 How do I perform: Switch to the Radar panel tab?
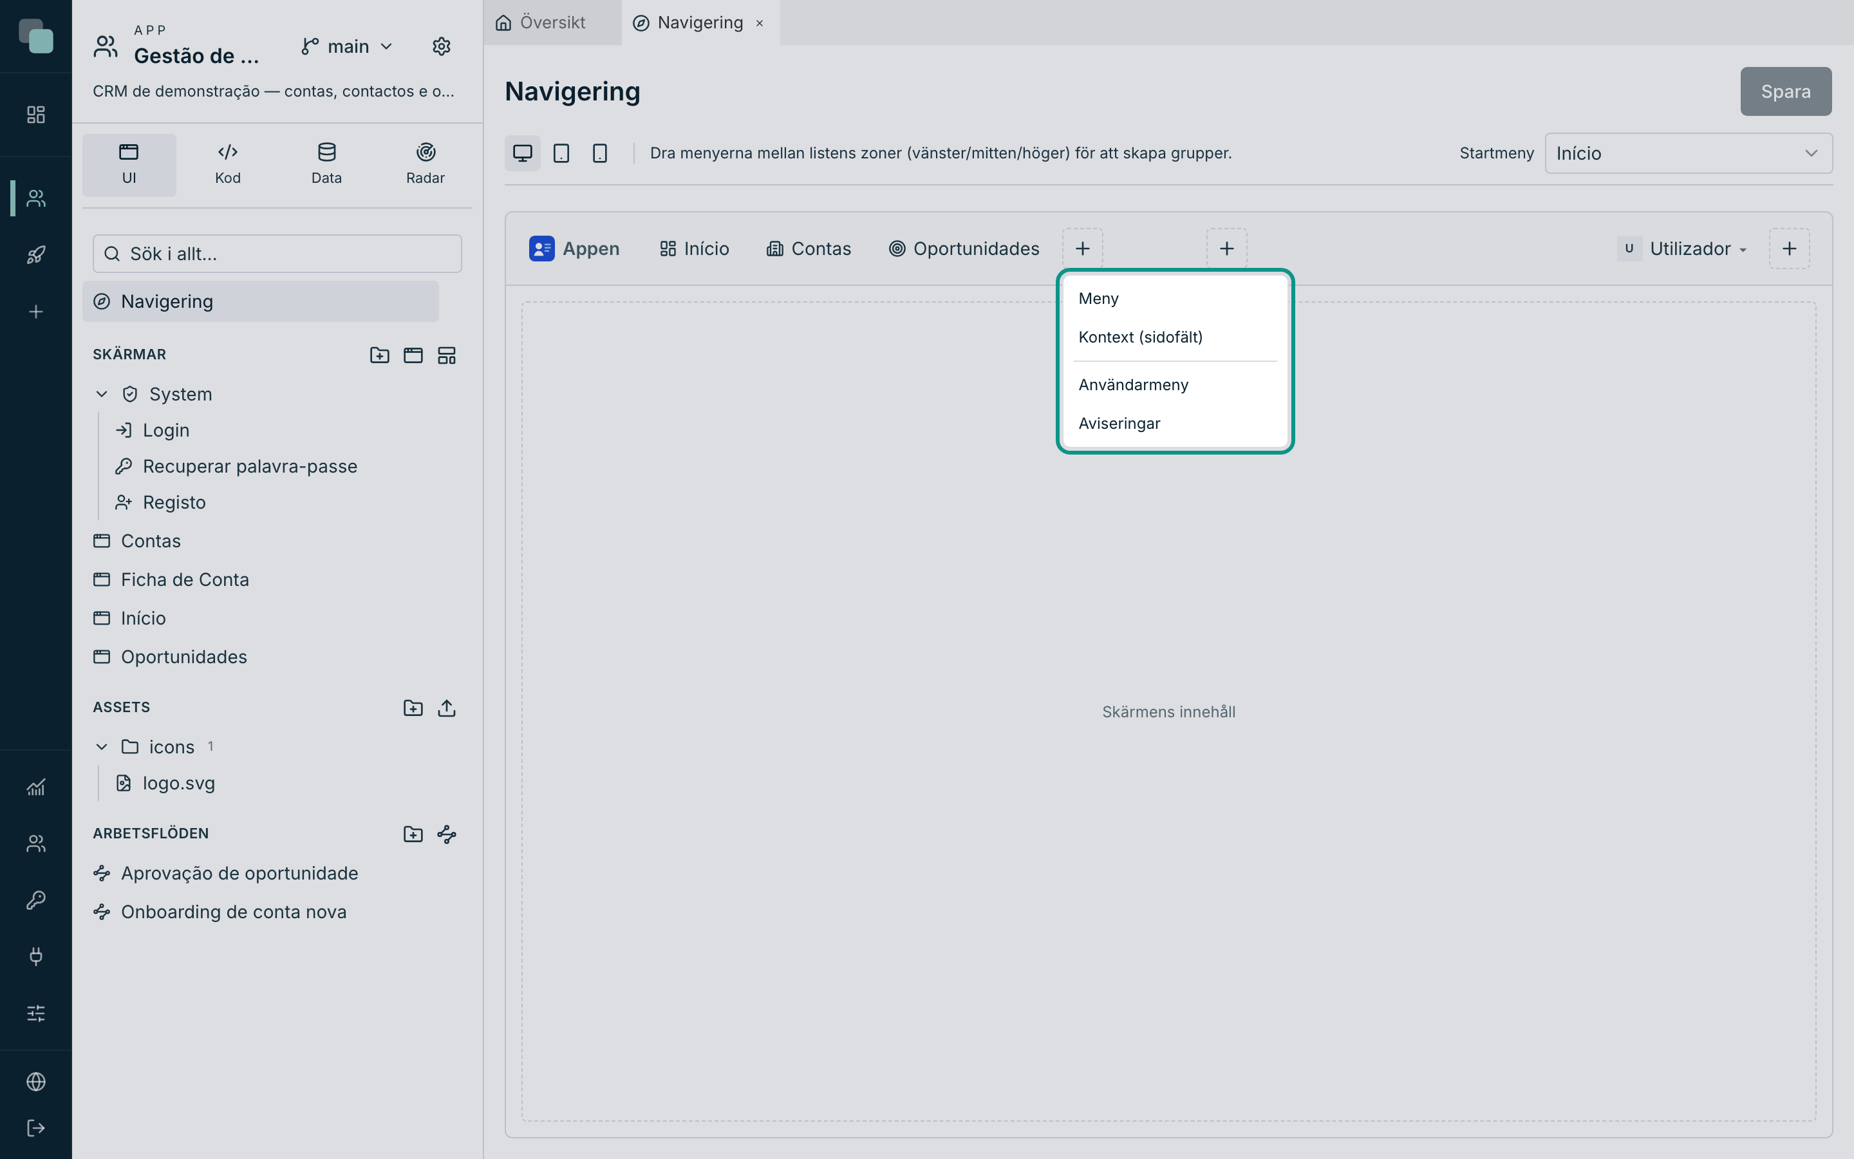tap(425, 164)
